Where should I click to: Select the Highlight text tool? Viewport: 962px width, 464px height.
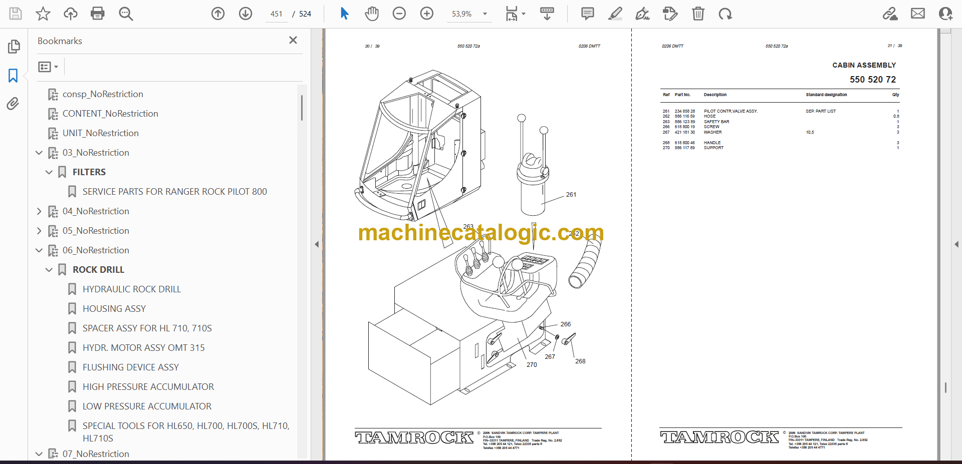point(615,14)
